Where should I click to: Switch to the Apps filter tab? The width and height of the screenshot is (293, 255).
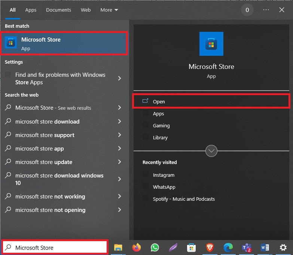pos(31,10)
